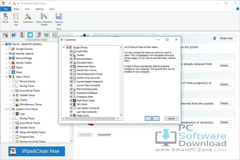Viewport: 240px width, 160px height.
Task: Check the Google Chrome box in the main tree
Action: pos(10,49)
